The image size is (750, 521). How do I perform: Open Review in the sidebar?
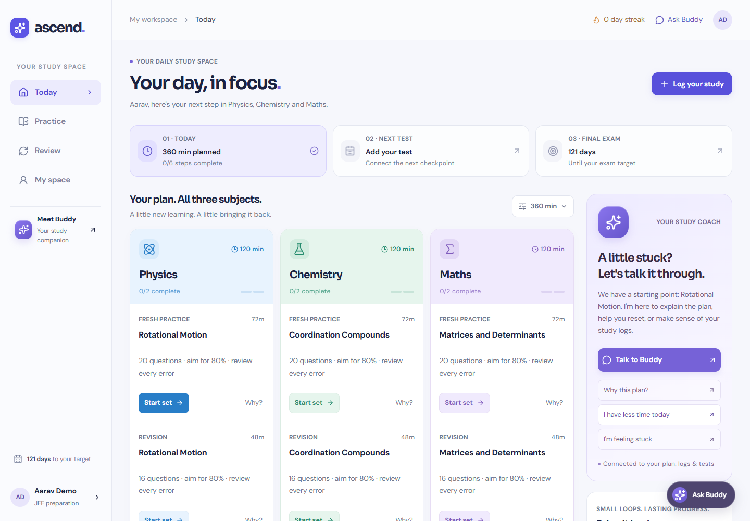tap(56, 151)
